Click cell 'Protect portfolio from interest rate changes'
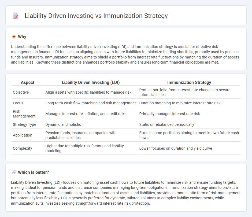 189,92
